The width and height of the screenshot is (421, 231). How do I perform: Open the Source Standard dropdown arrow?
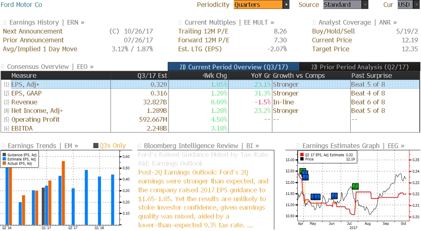coord(365,5)
